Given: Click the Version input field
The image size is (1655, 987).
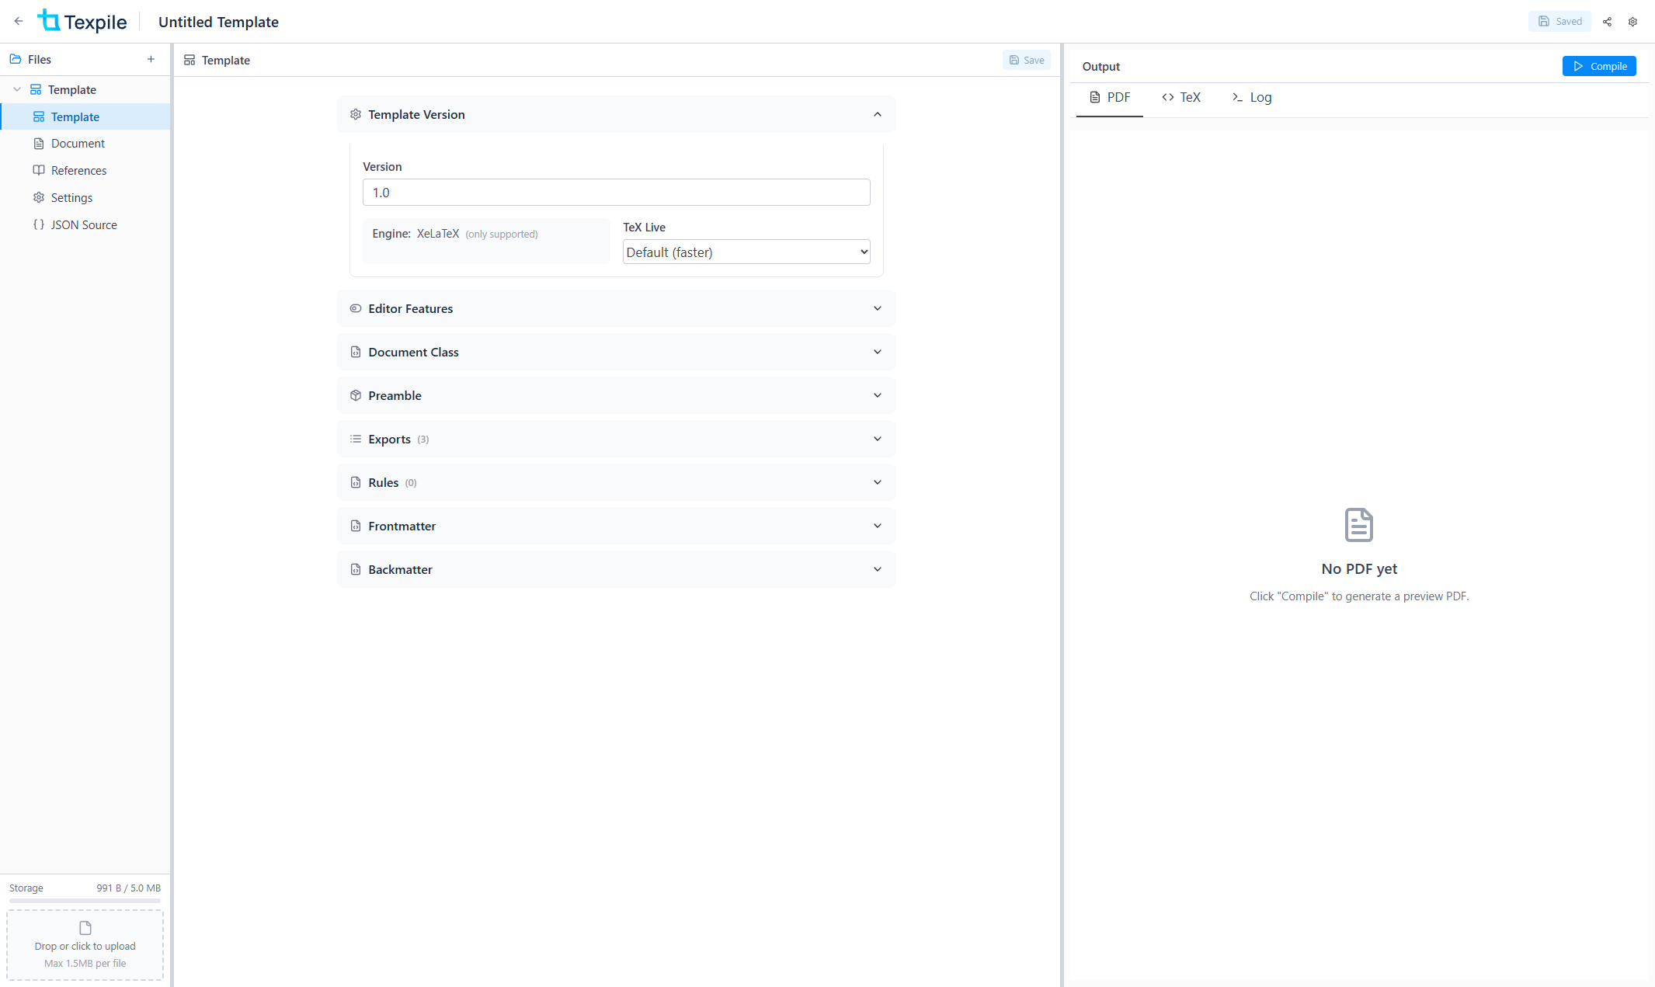Looking at the screenshot, I should [x=616, y=192].
